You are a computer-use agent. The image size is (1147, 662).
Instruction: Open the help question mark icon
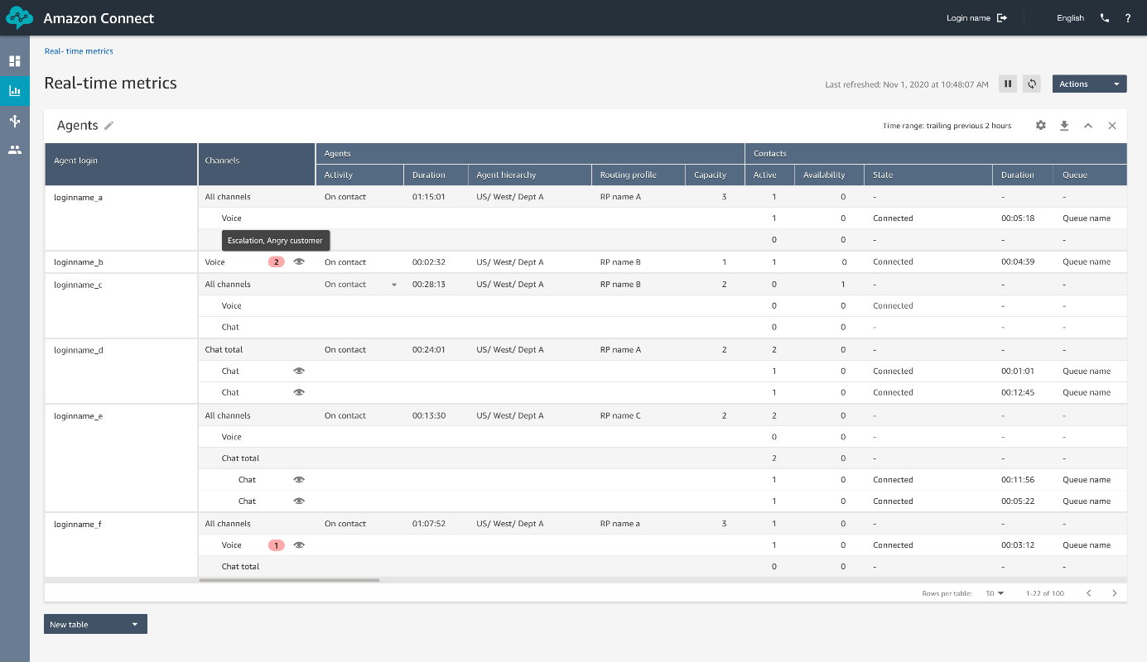coord(1127,17)
